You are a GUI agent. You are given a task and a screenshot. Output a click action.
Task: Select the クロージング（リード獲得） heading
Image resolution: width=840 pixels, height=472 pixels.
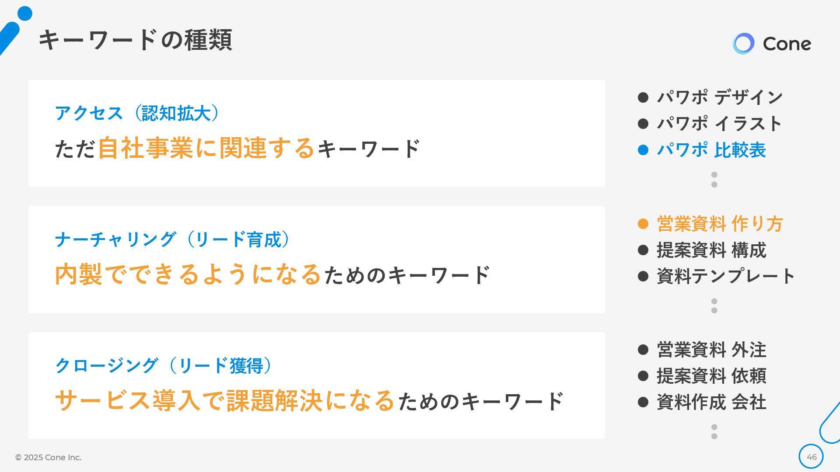[164, 365]
